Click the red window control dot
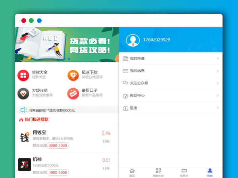The width and height of the screenshot is (238, 178). coord(24,21)
